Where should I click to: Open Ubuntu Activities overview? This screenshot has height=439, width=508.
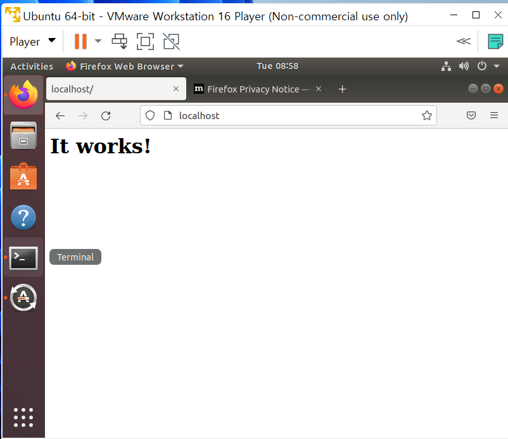pyautogui.click(x=32, y=67)
